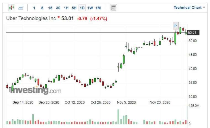Click the Sep 28, 2020 date label
The width and height of the screenshot is (210, 128).
pos(49,102)
